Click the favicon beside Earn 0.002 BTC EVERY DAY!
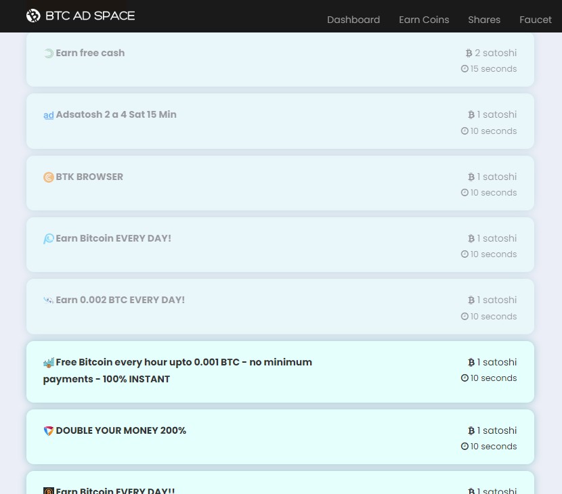The width and height of the screenshot is (562, 494). point(48,300)
